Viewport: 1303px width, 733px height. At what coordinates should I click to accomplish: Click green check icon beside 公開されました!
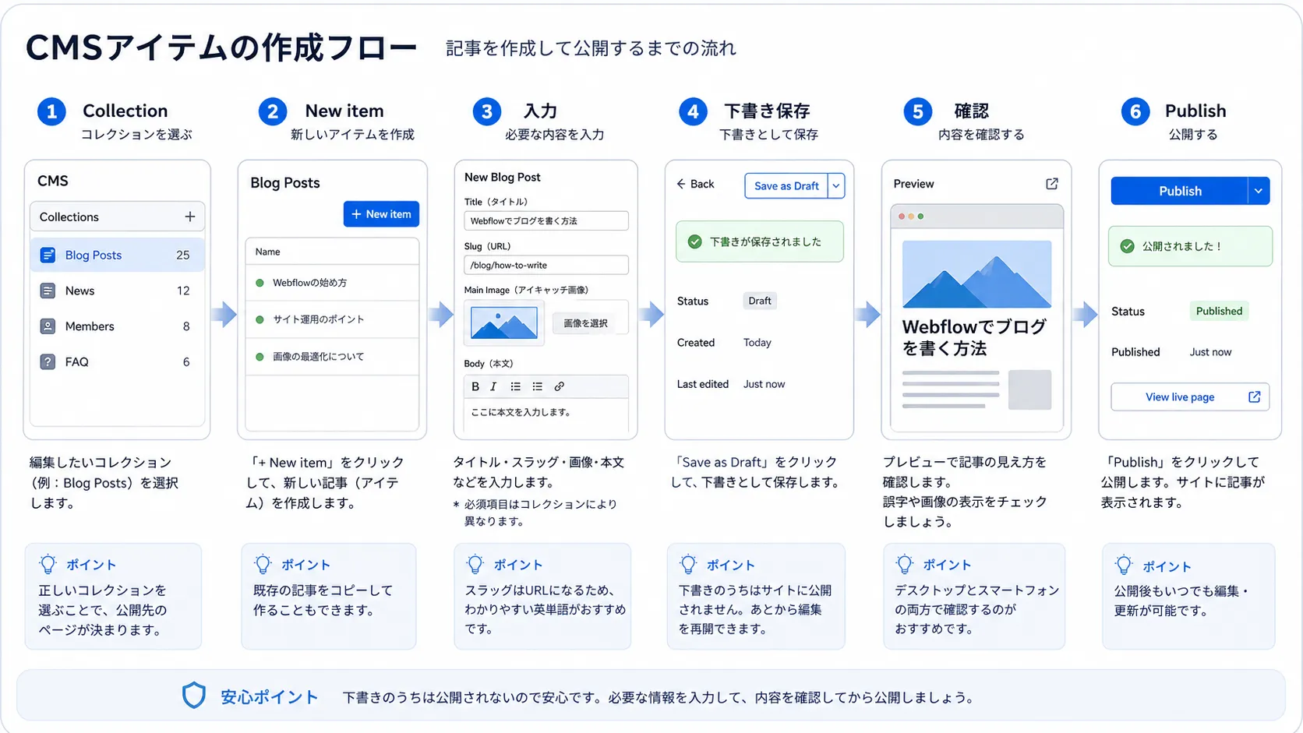click(x=1127, y=246)
